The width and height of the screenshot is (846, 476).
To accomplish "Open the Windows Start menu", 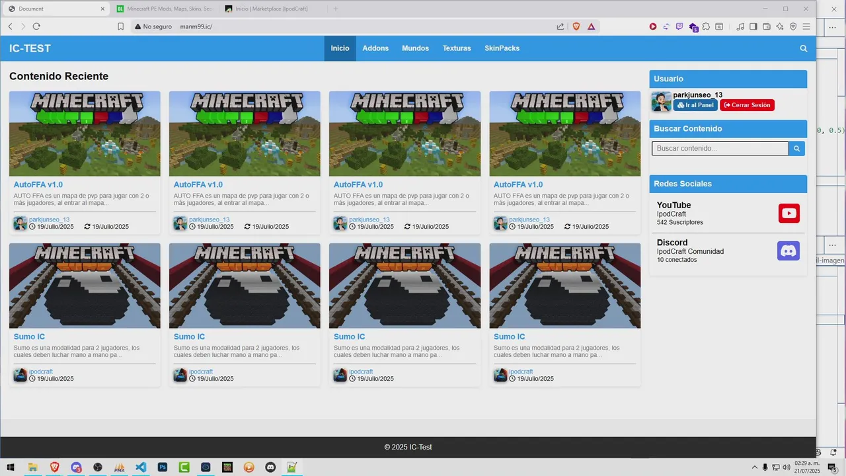I will click(11, 467).
